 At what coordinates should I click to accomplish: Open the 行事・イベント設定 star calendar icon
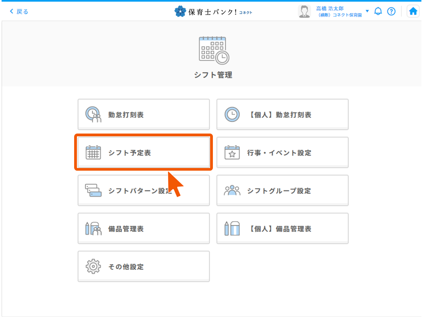tap(232, 152)
